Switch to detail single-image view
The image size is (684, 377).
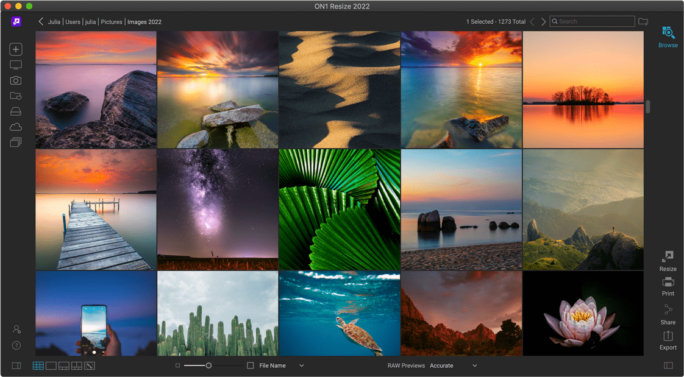tap(51, 365)
